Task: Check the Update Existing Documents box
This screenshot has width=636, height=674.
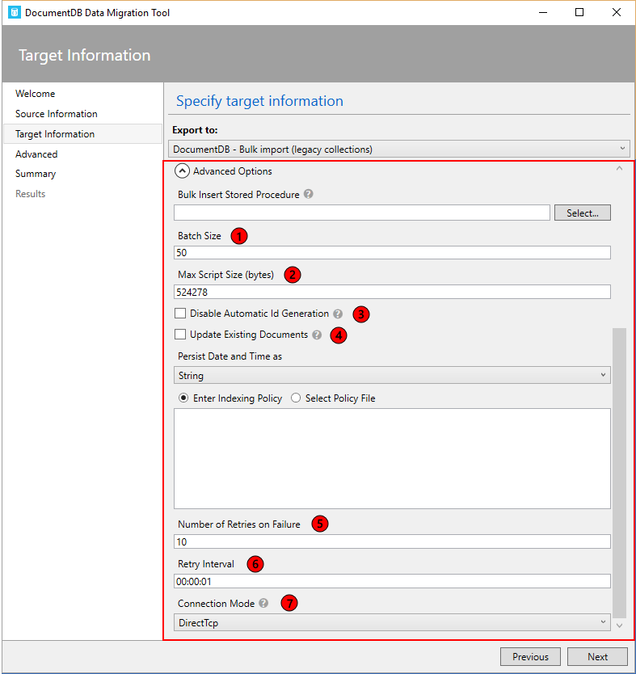Action: 180,335
